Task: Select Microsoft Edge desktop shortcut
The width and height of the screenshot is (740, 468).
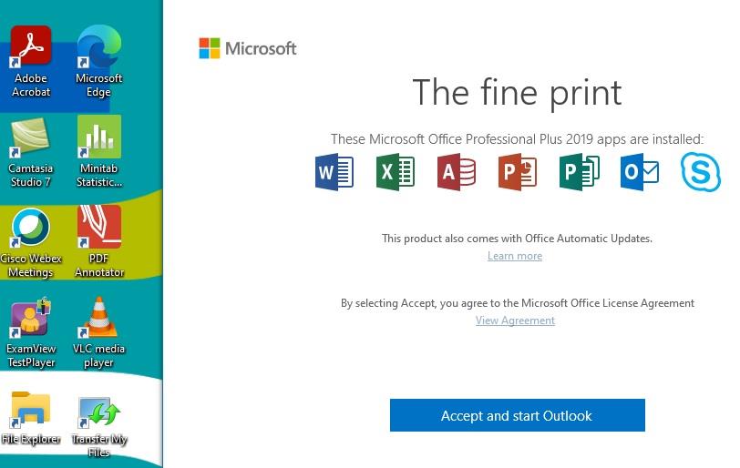Action: 99,61
